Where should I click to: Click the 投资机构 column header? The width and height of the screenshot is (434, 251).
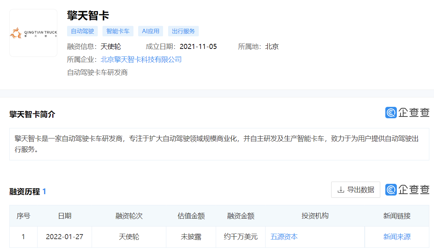315,216
